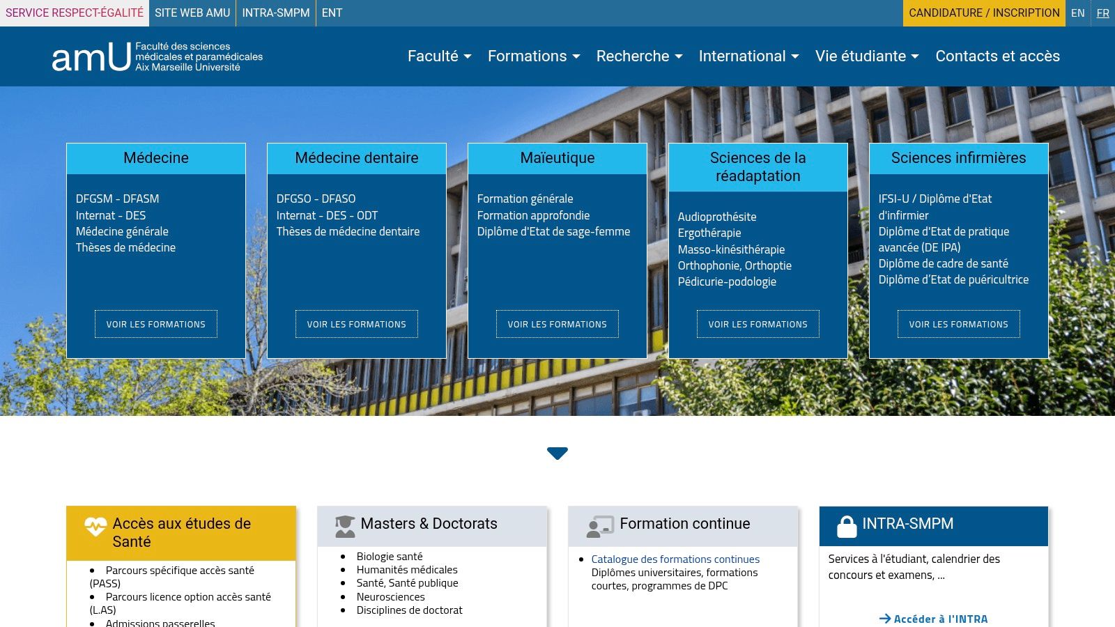1115x627 pixels.
Task: Open the Recherche dropdown
Action: [640, 56]
